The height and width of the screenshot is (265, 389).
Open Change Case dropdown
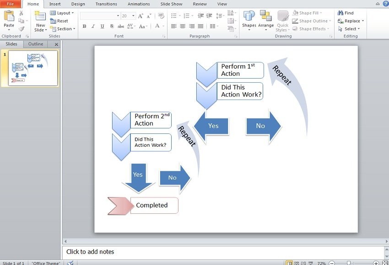[x=143, y=26]
